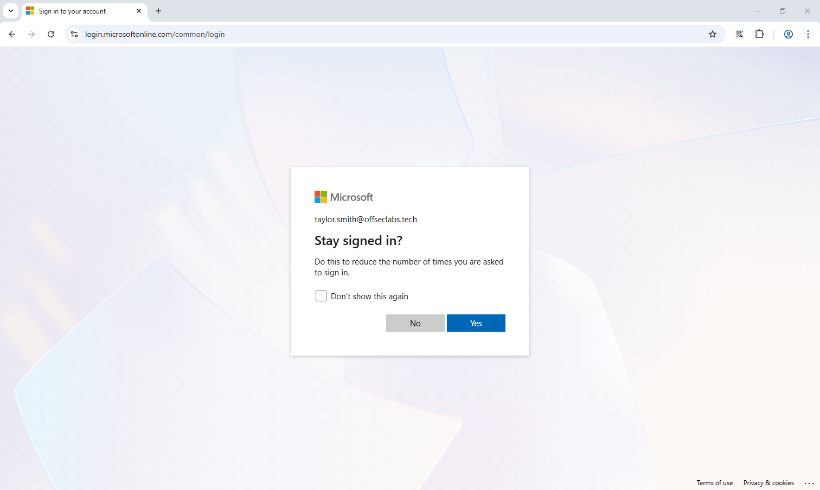
Task: Open the QR code extension icon
Action: pos(740,34)
